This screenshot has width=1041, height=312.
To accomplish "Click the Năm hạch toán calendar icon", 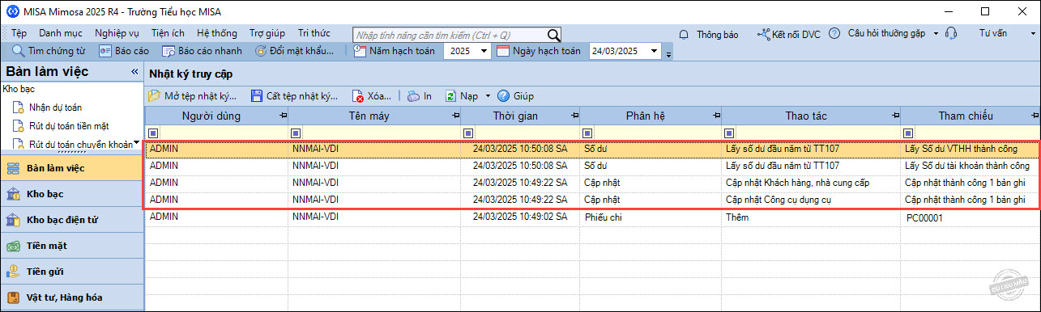I will click(x=361, y=51).
